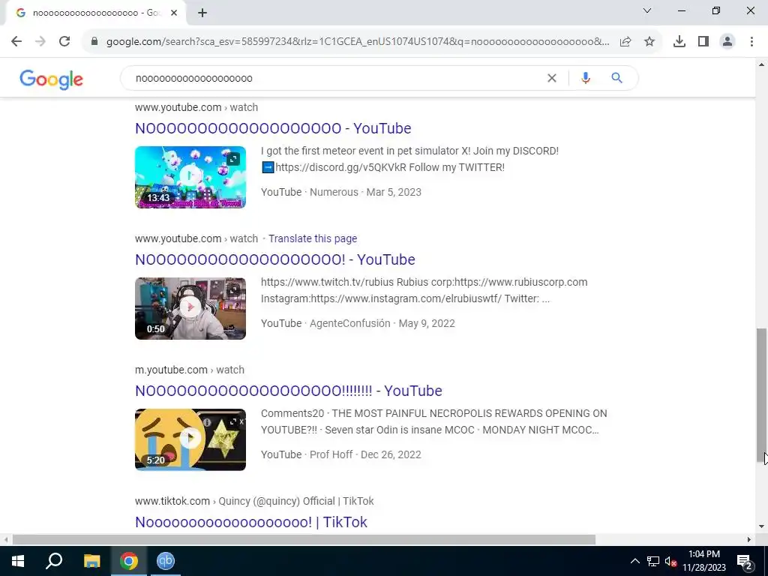Toggle Chrome side panel

pyautogui.click(x=703, y=42)
